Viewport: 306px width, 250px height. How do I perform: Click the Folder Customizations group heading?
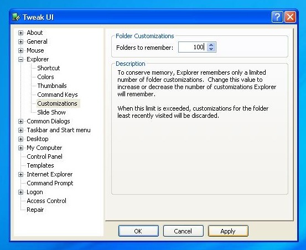click(x=144, y=36)
